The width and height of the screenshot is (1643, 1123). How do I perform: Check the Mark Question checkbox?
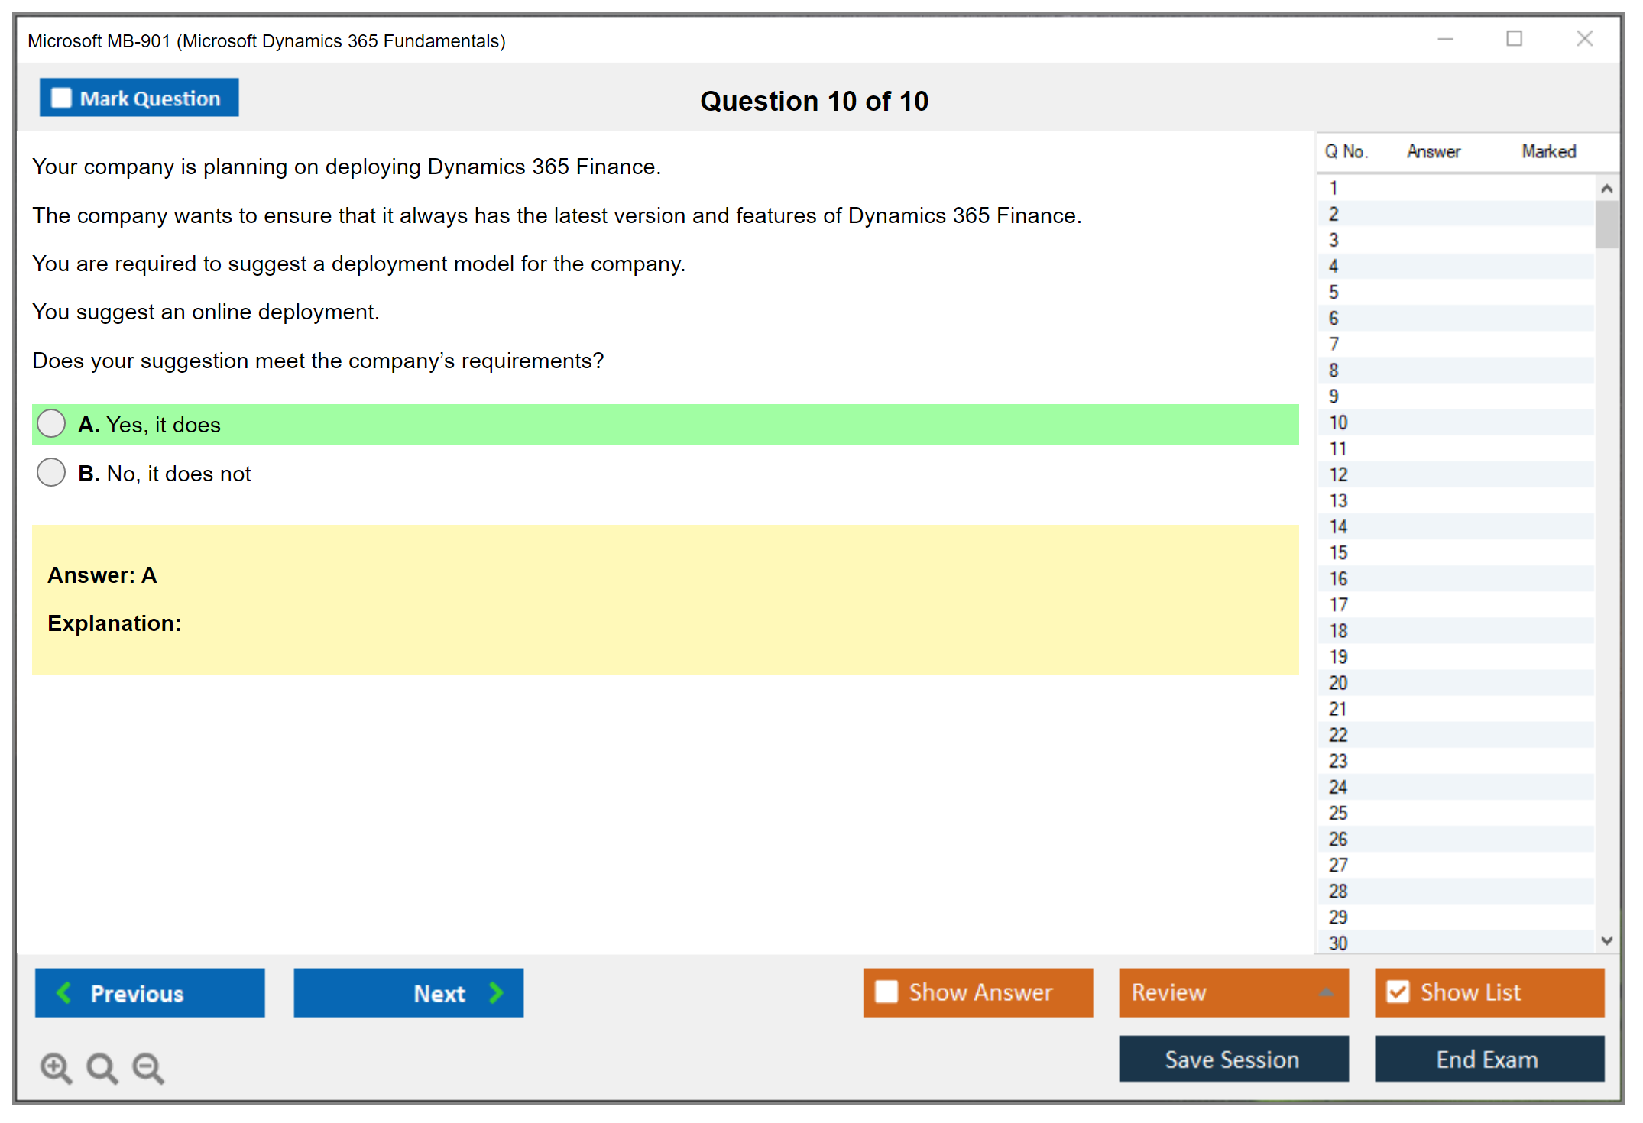[61, 98]
